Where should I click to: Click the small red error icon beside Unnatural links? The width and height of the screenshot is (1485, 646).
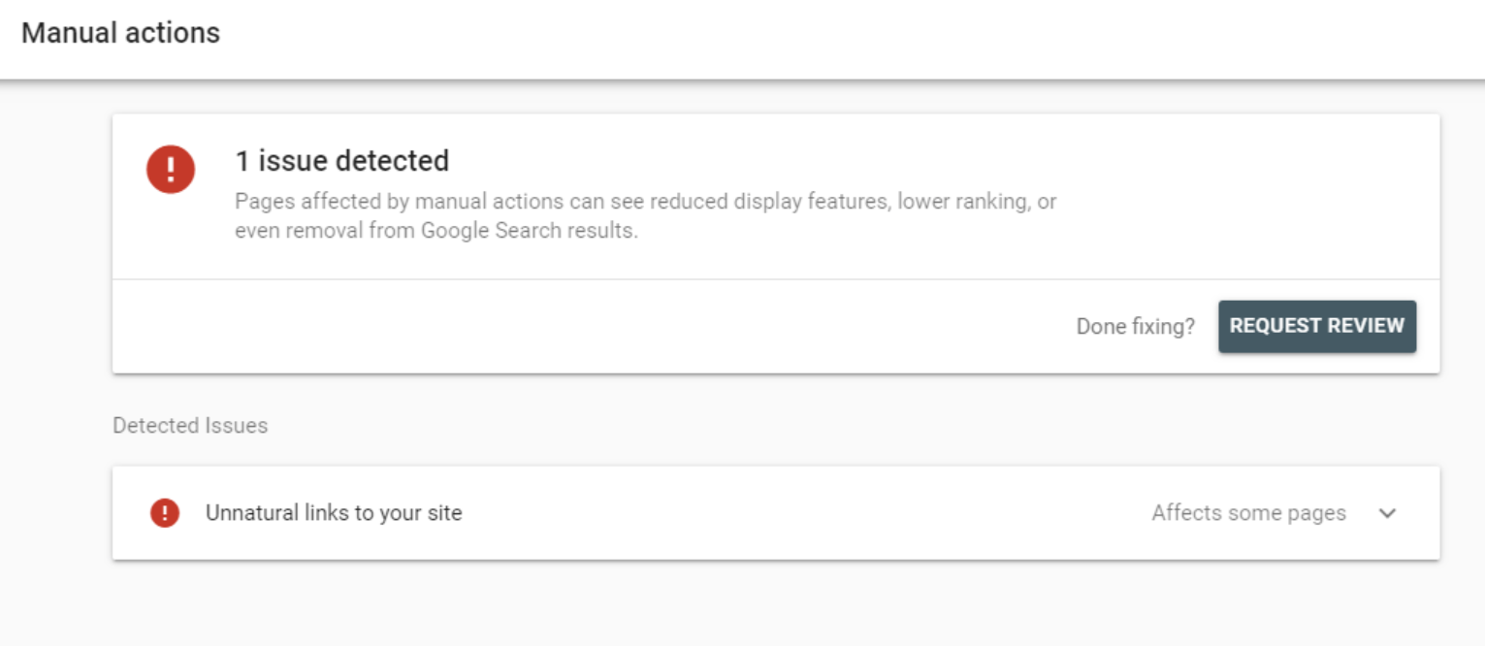coord(165,512)
